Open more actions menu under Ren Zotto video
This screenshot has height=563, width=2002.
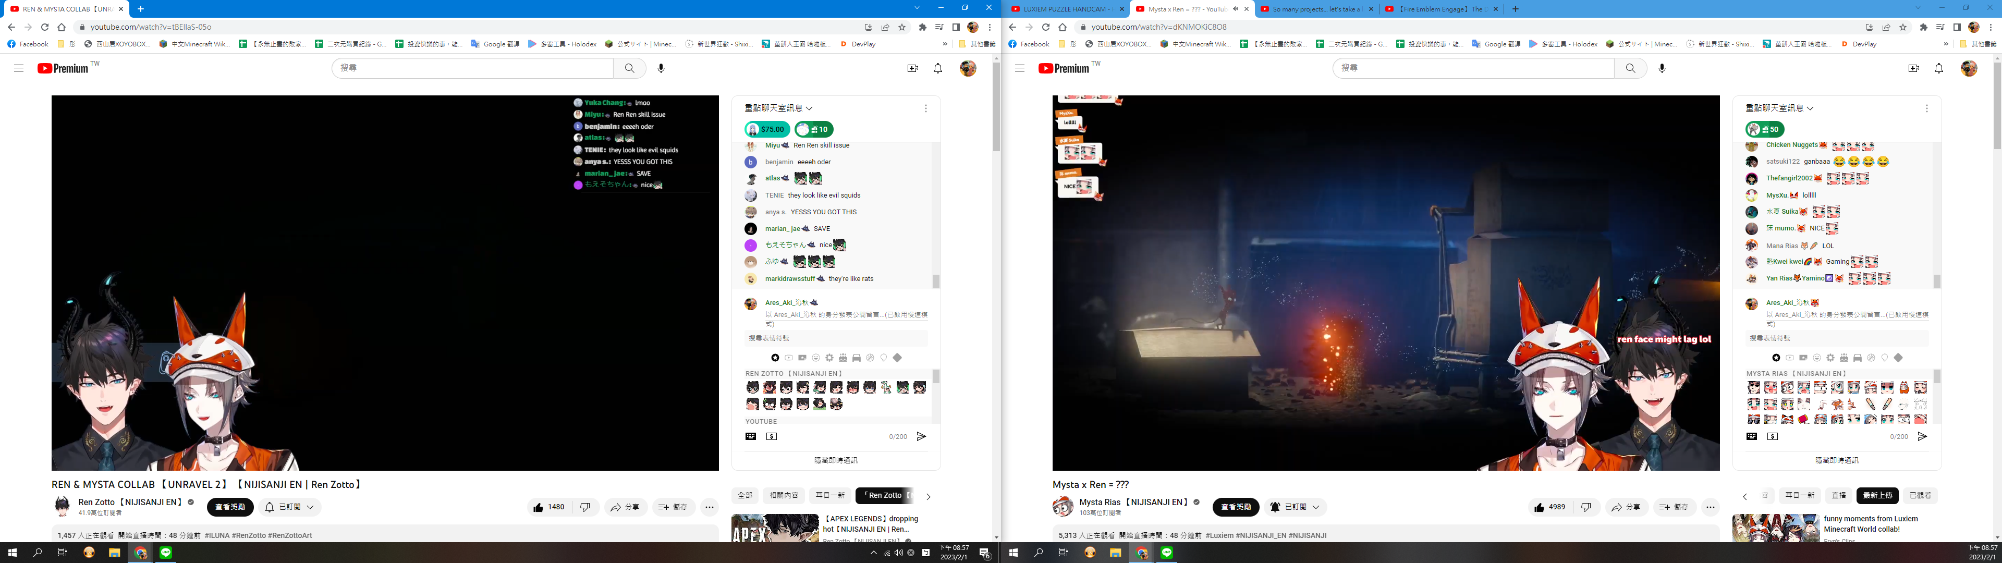(710, 507)
